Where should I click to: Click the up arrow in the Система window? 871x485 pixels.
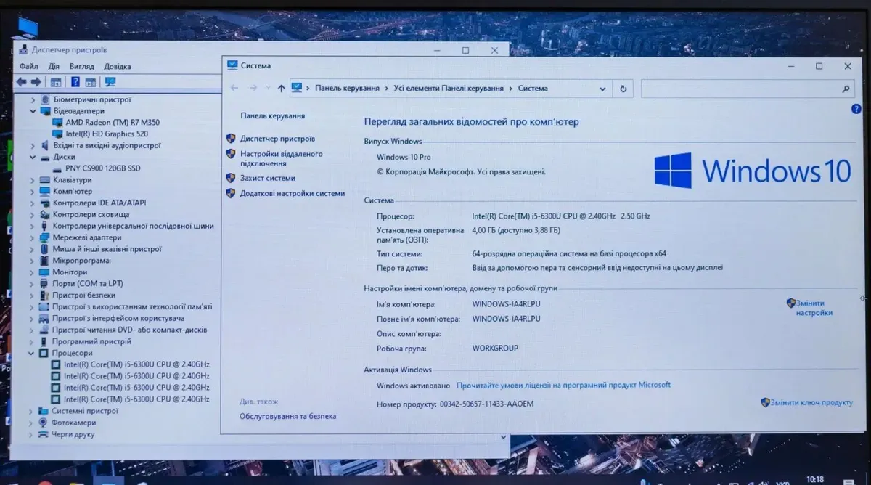coord(282,89)
